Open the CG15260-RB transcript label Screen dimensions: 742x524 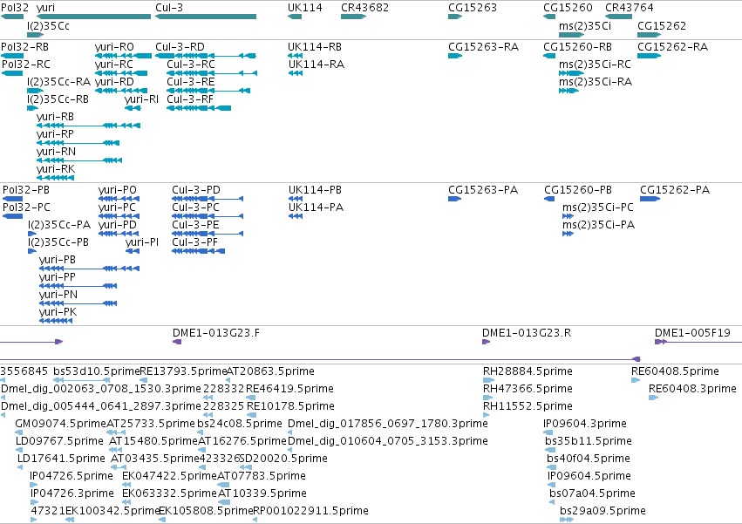(577, 47)
